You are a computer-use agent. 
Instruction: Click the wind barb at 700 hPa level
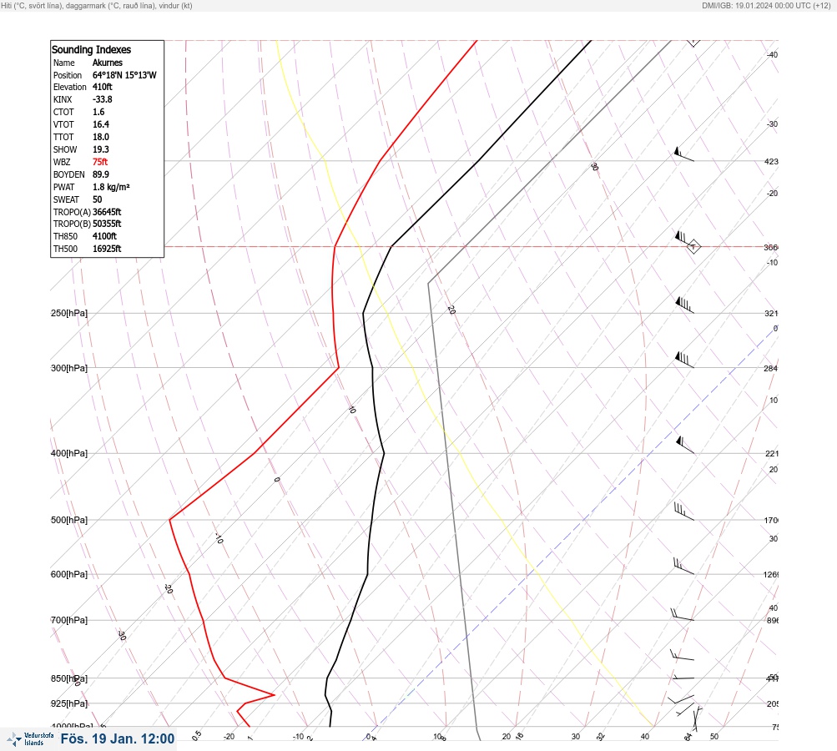[682, 614]
